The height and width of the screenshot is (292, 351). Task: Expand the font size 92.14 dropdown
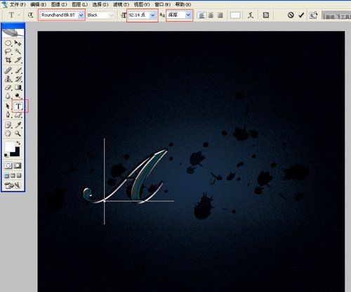(152, 15)
